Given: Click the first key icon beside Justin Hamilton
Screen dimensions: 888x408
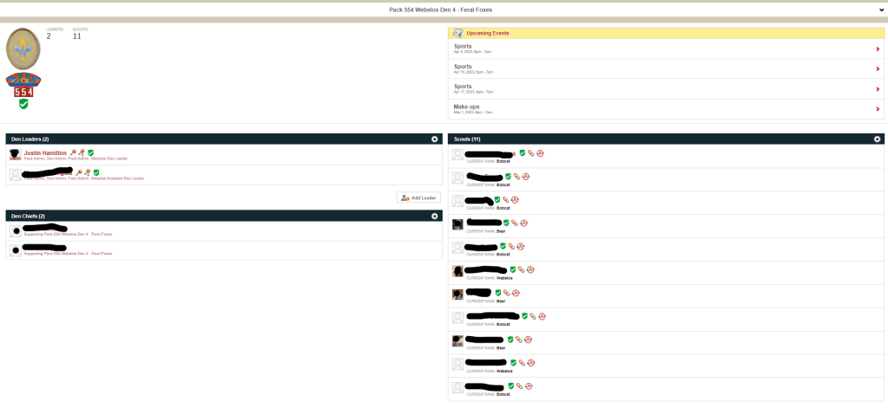Looking at the screenshot, I should click(x=73, y=152).
